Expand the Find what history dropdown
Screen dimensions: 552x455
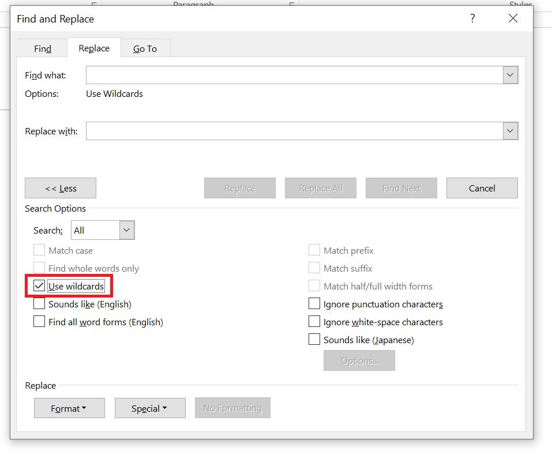(x=510, y=75)
